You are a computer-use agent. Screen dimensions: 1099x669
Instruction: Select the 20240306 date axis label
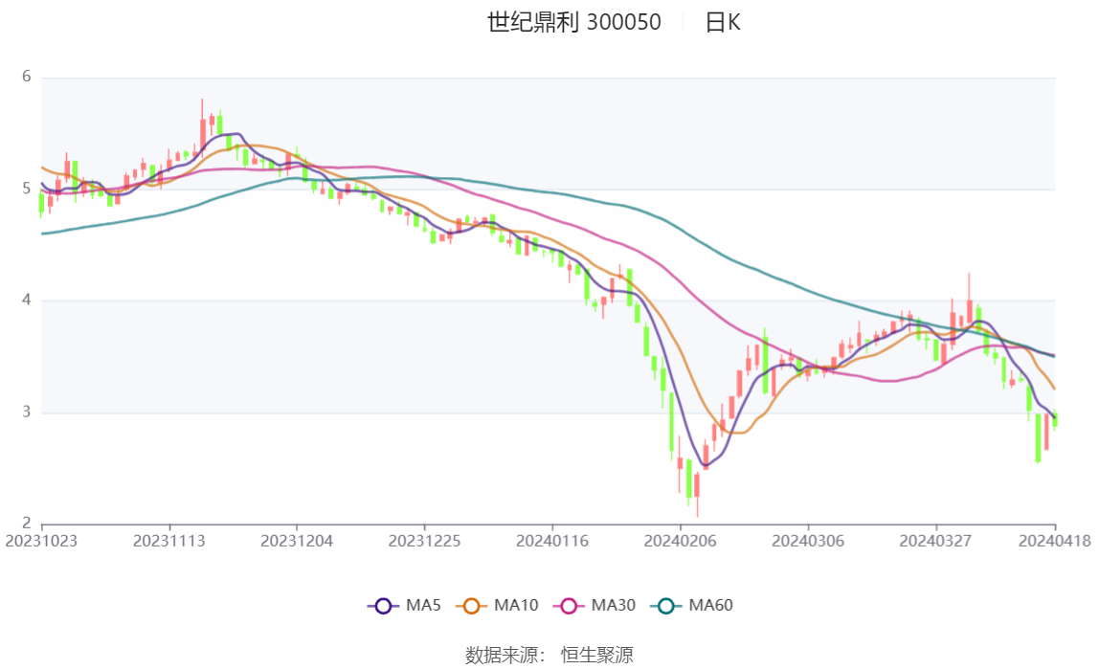[808, 542]
